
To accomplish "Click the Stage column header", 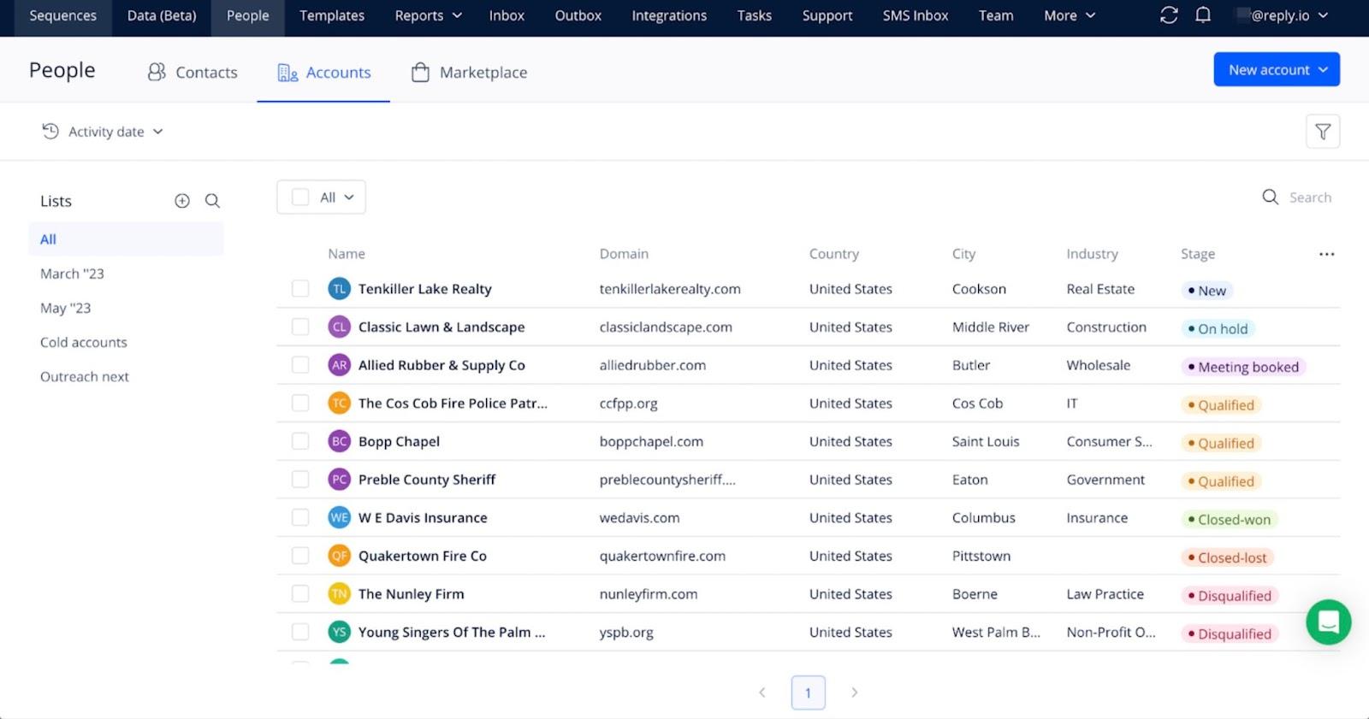I will point(1198,254).
